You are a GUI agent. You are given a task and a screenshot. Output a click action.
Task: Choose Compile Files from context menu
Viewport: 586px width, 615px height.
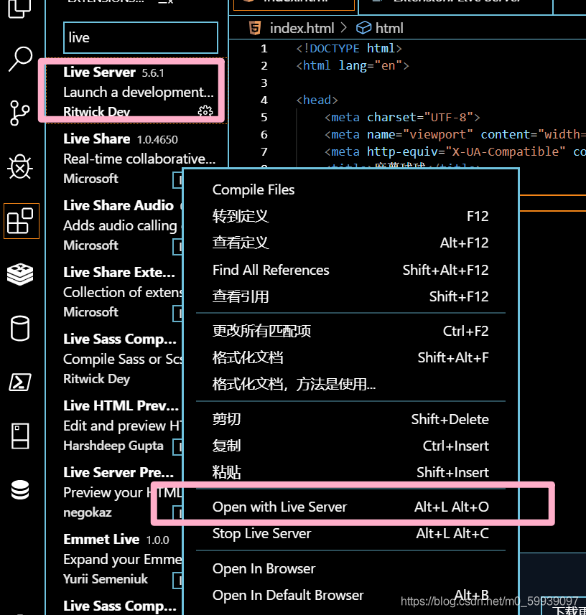point(350,190)
